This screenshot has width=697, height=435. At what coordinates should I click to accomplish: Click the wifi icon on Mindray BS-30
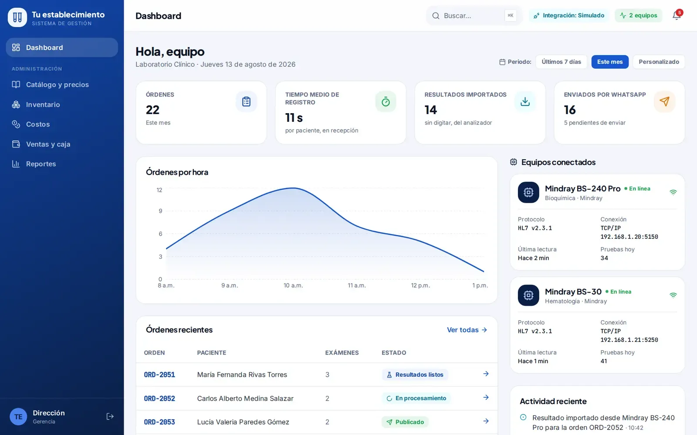673,295
